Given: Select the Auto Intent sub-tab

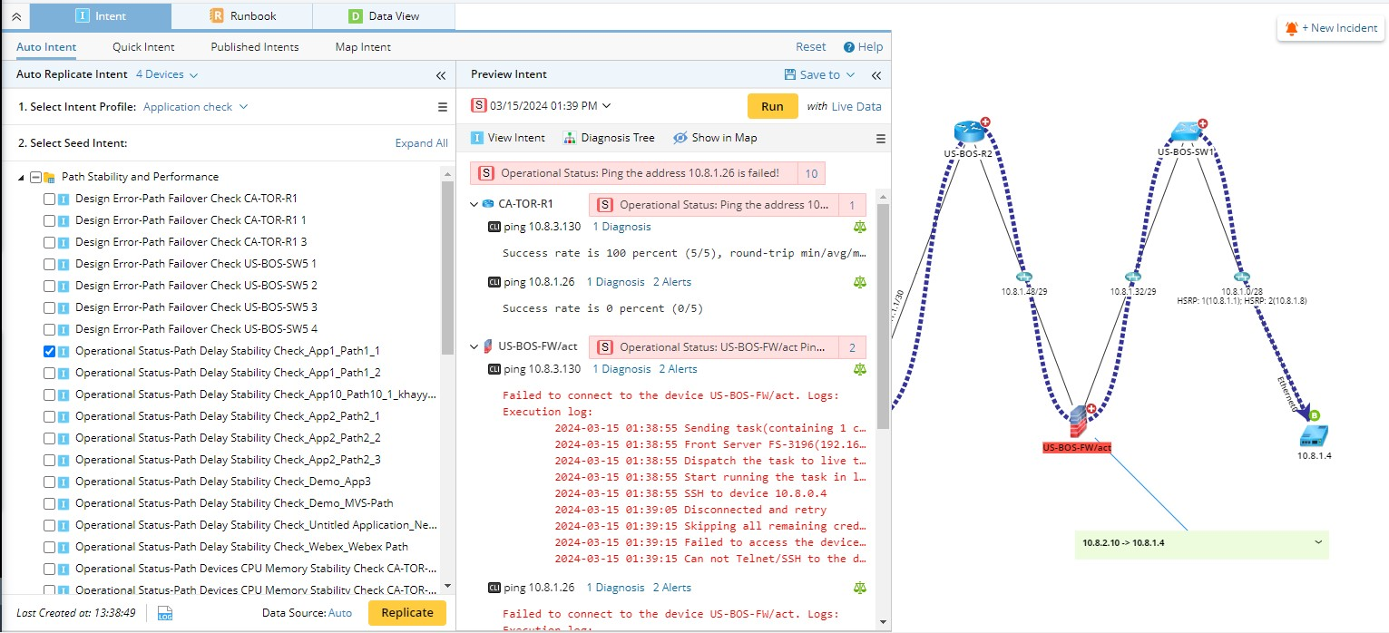Looking at the screenshot, I should (x=46, y=47).
